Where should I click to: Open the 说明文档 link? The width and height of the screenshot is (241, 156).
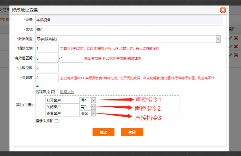coord(67,92)
